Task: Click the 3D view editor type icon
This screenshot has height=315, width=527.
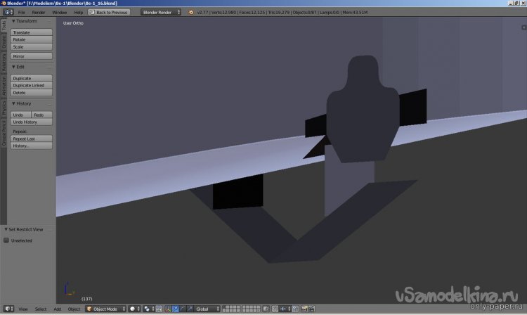Action: click(8, 309)
